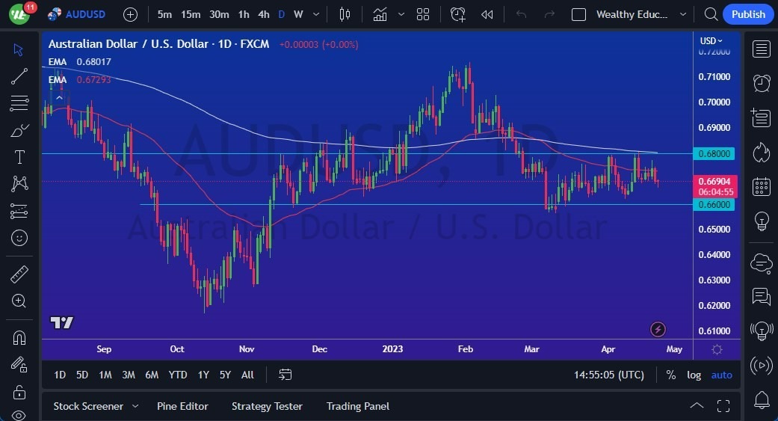Screen dimensions: 778x421
Task: Open user profile avatar menu
Action: (x=19, y=14)
